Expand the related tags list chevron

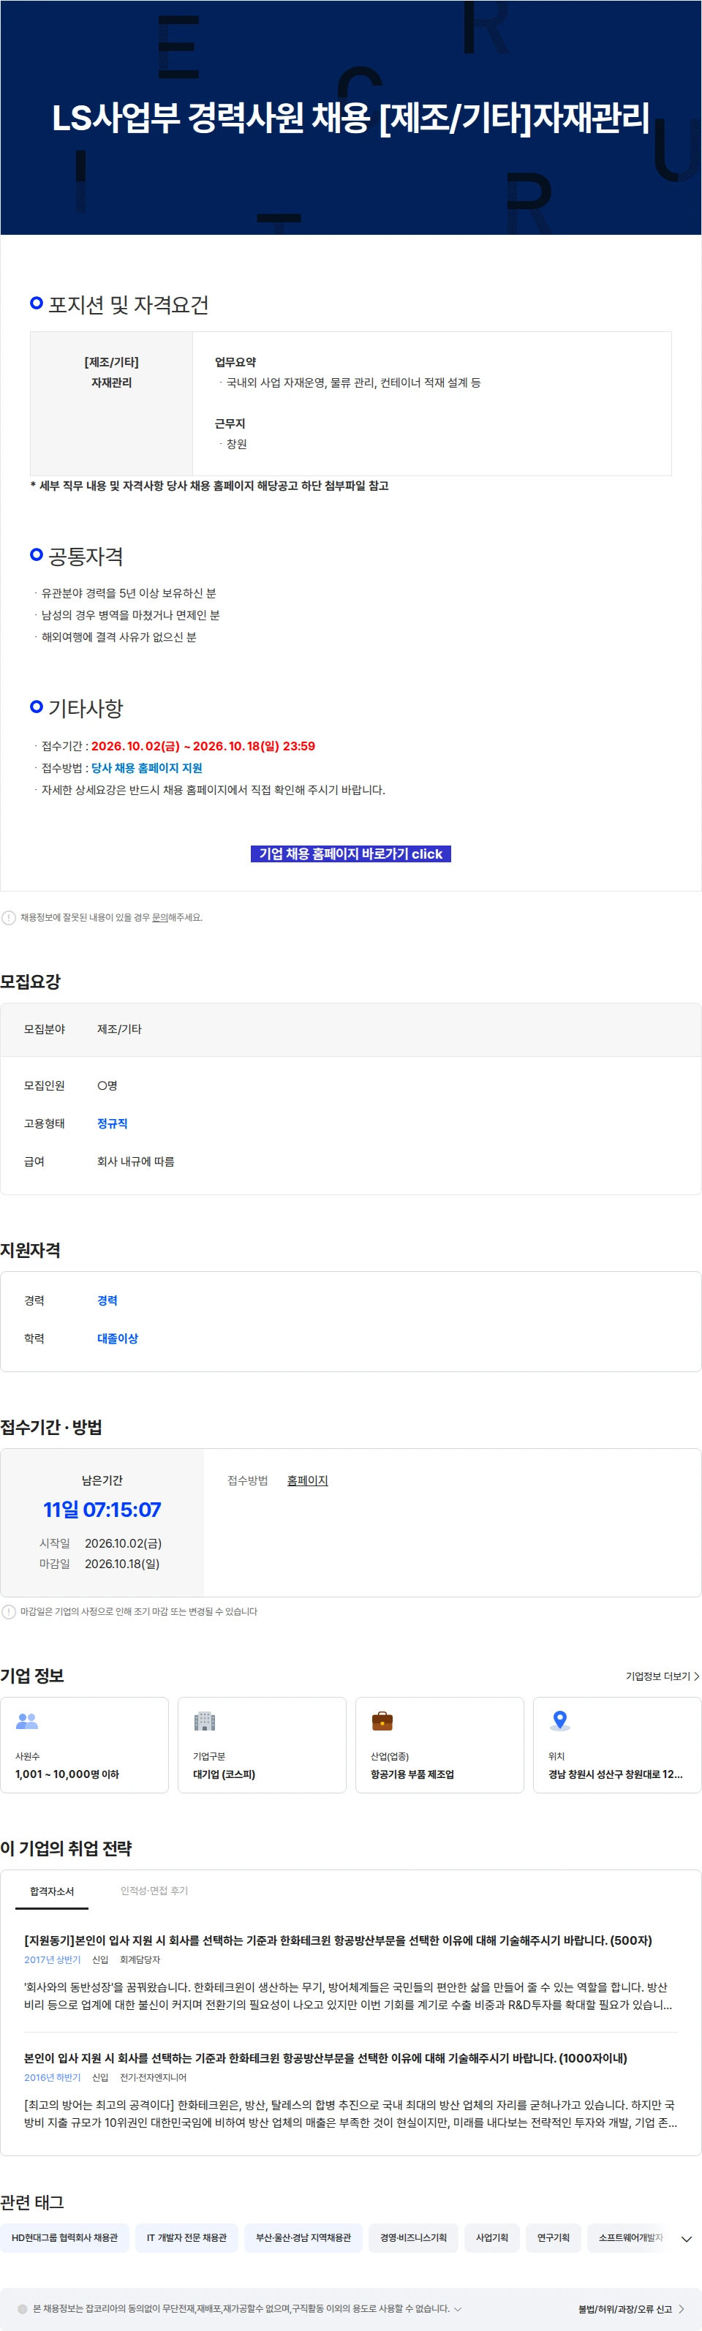pyautogui.click(x=686, y=2239)
